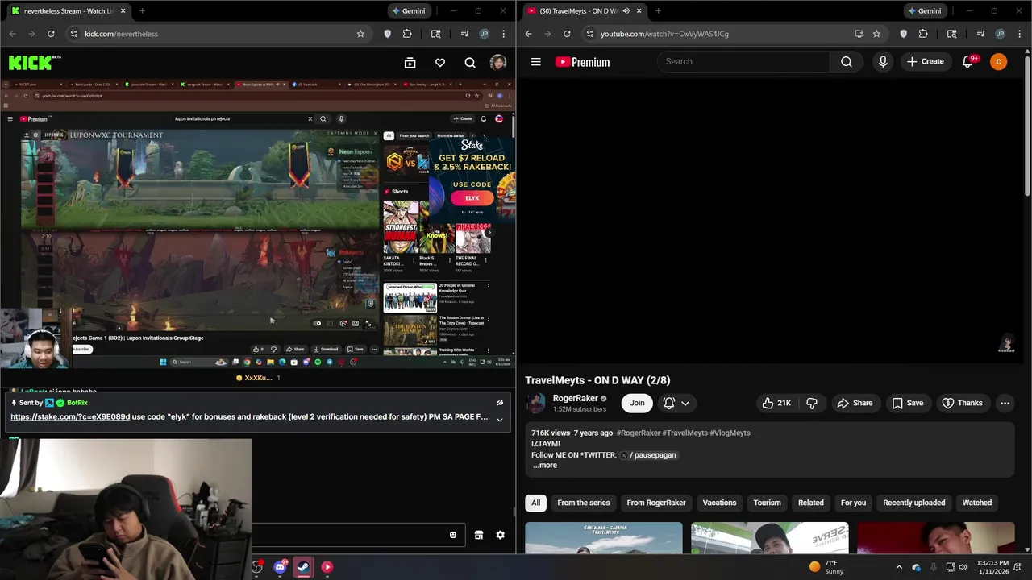Open stake.com link in pinned message
1032x580 pixels.
pos(70,417)
